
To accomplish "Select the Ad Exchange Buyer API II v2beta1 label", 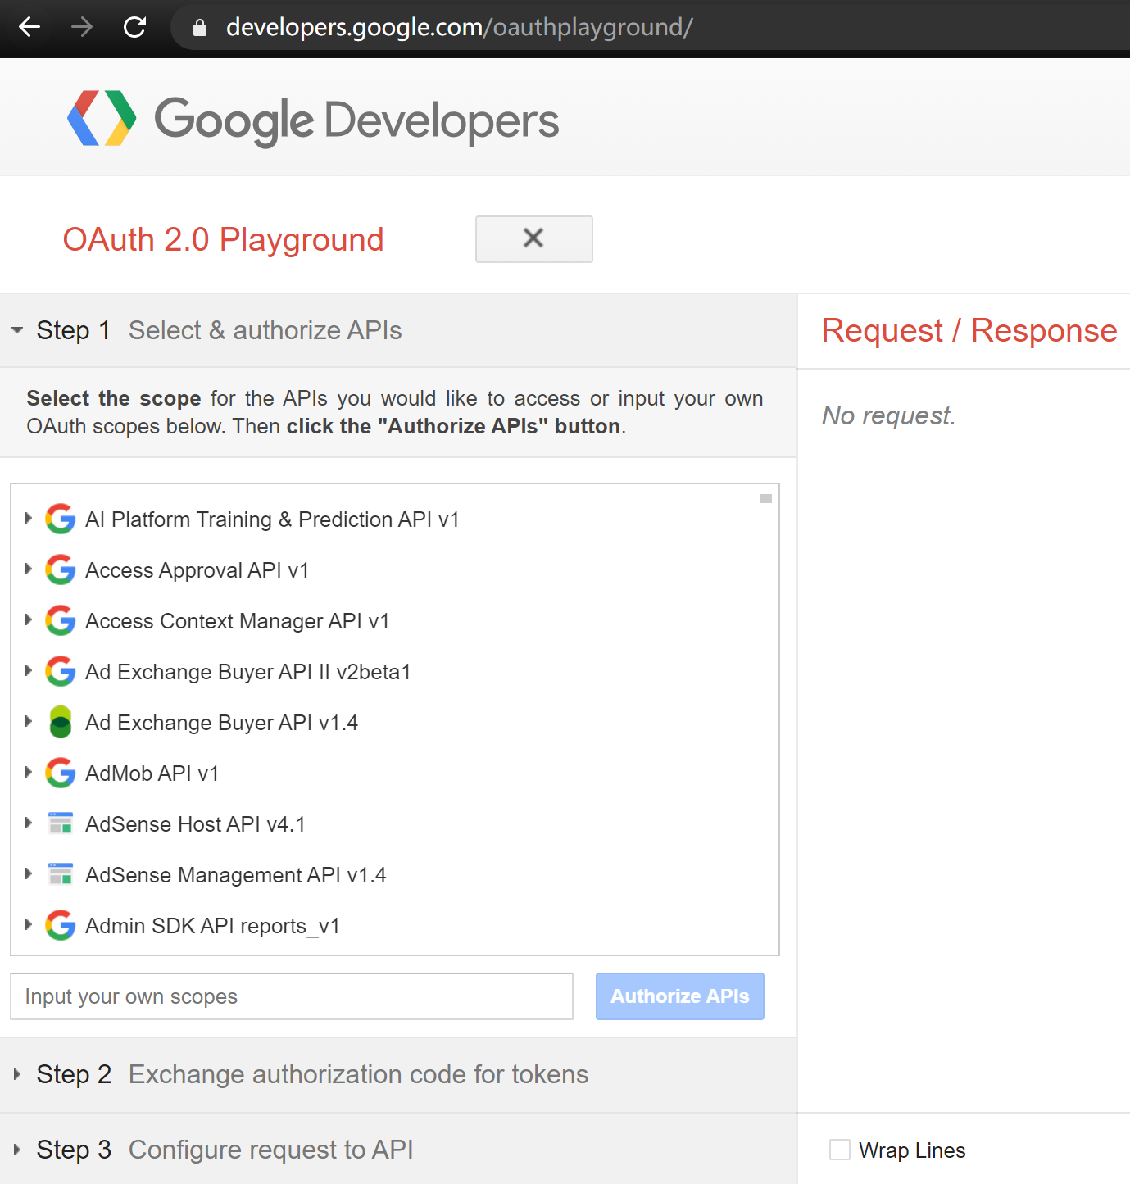I will (247, 672).
